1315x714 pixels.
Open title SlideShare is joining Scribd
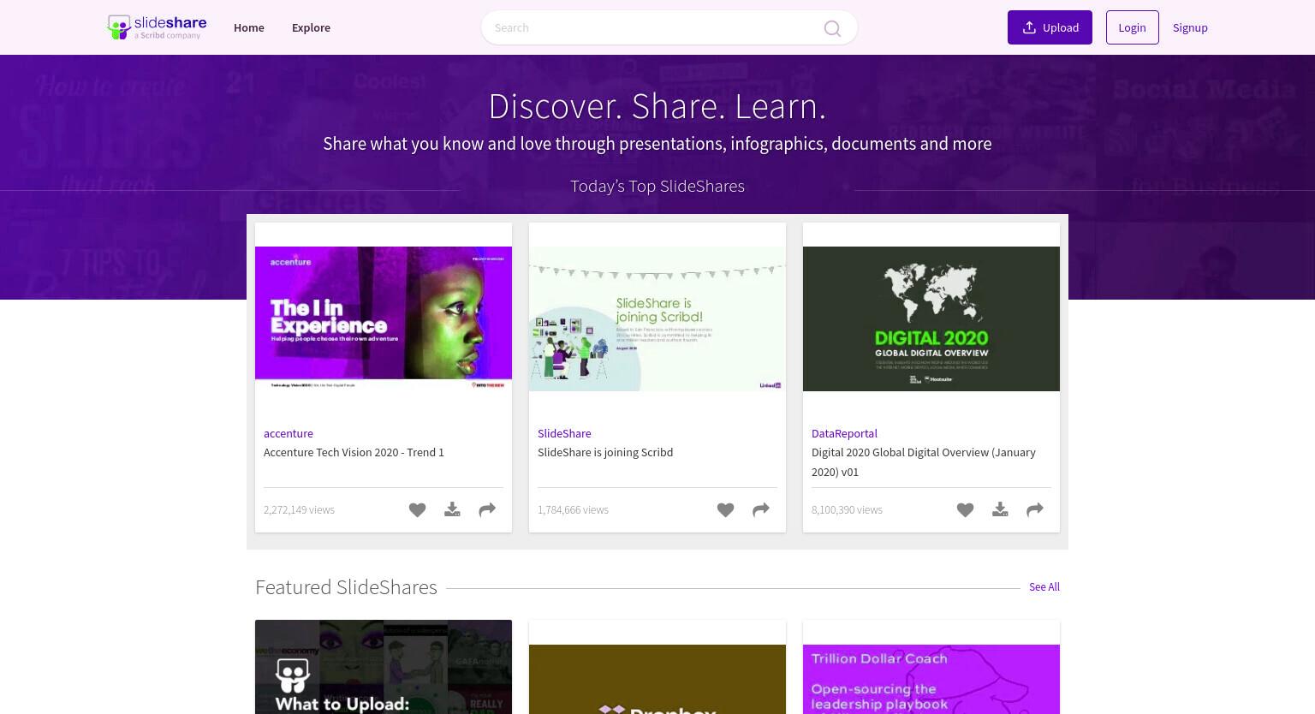pyautogui.click(x=605, y=452)
